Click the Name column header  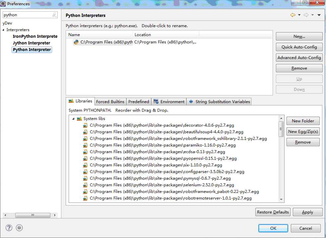pos(99,35)
